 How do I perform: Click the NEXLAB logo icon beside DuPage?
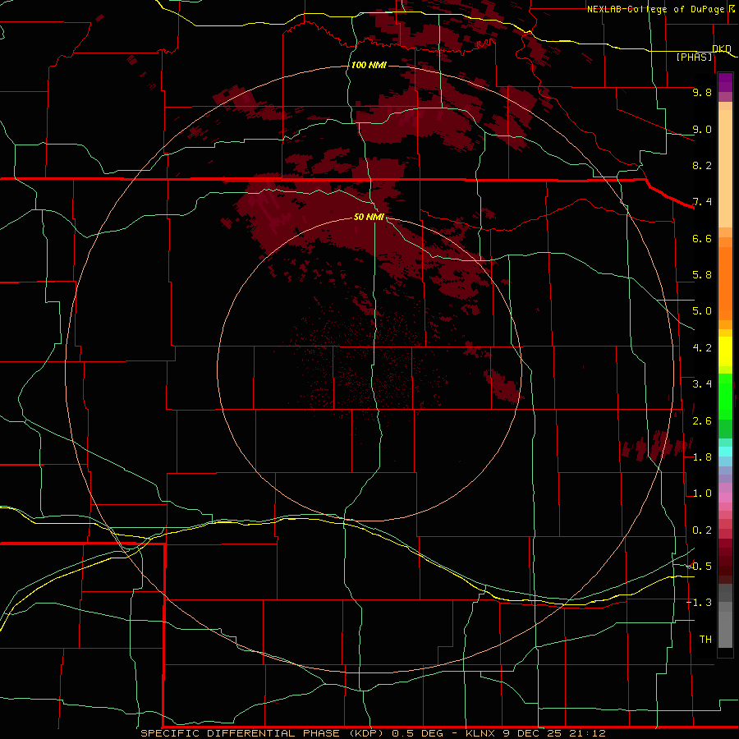[732, 8]
